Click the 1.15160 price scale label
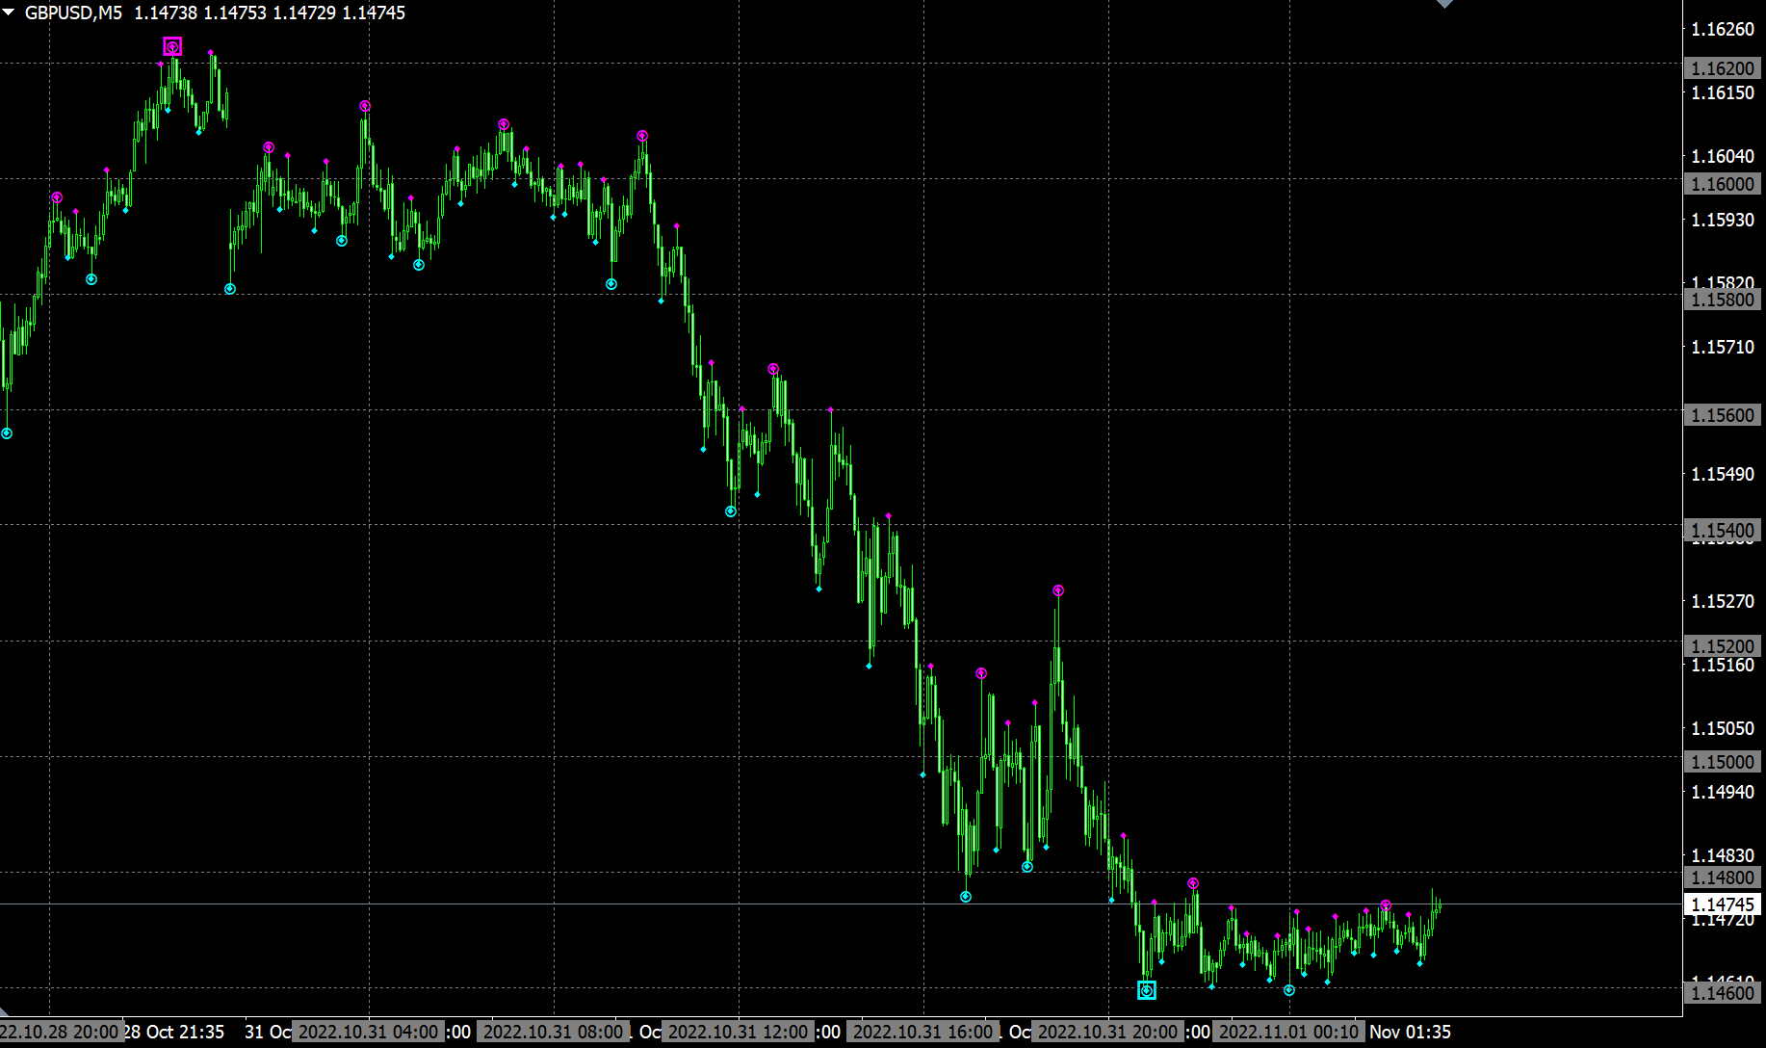1766x1048 pixels. [1723, 665]
